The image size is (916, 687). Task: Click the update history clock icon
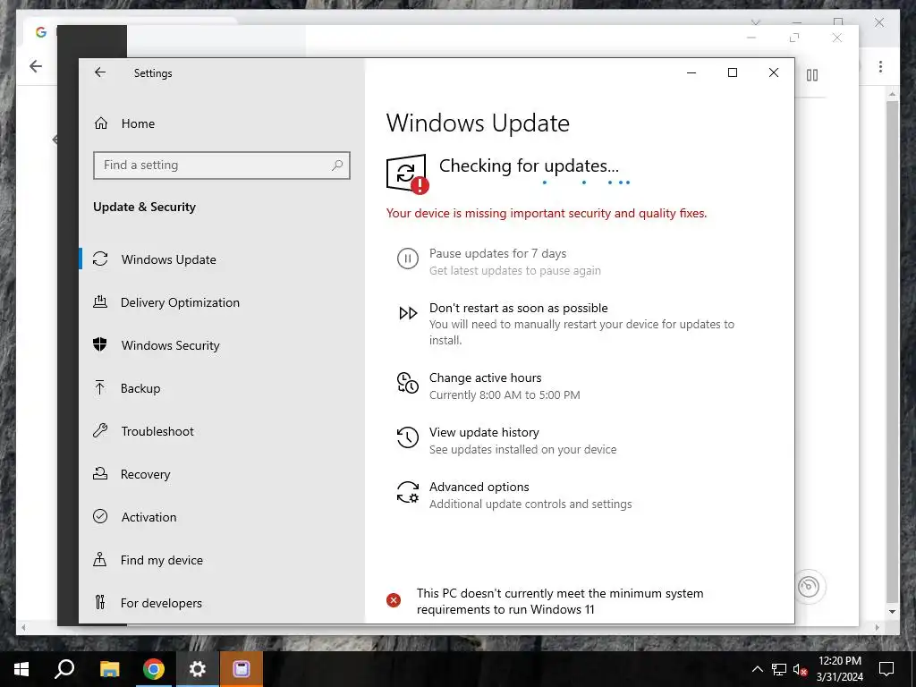(408, 437)
